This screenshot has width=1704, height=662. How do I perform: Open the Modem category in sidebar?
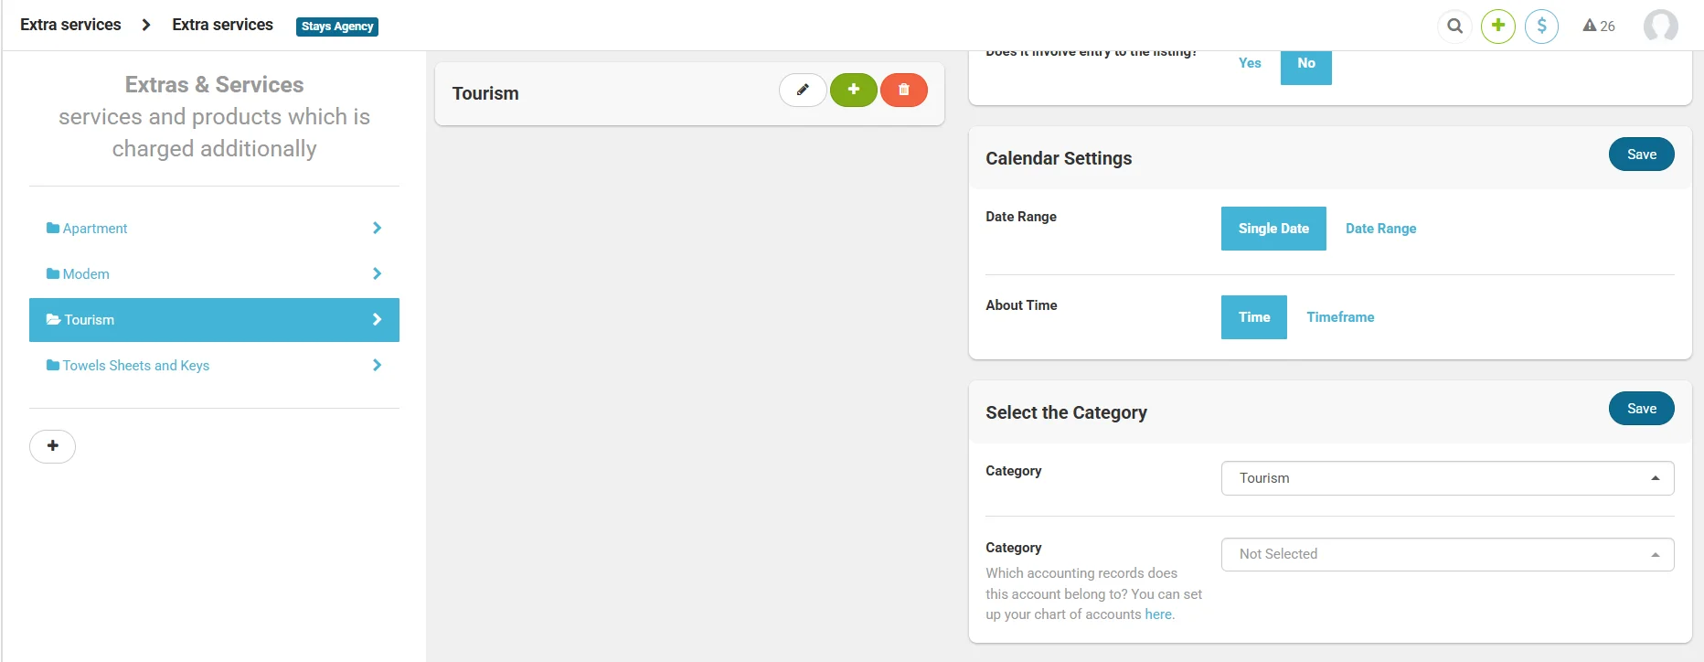click(86, 274)
